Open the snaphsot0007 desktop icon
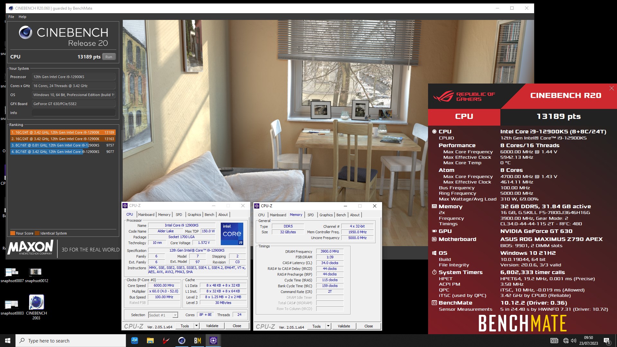Image resolution: width=617 pixels, height=347 pixels. [x=12, y=275]
